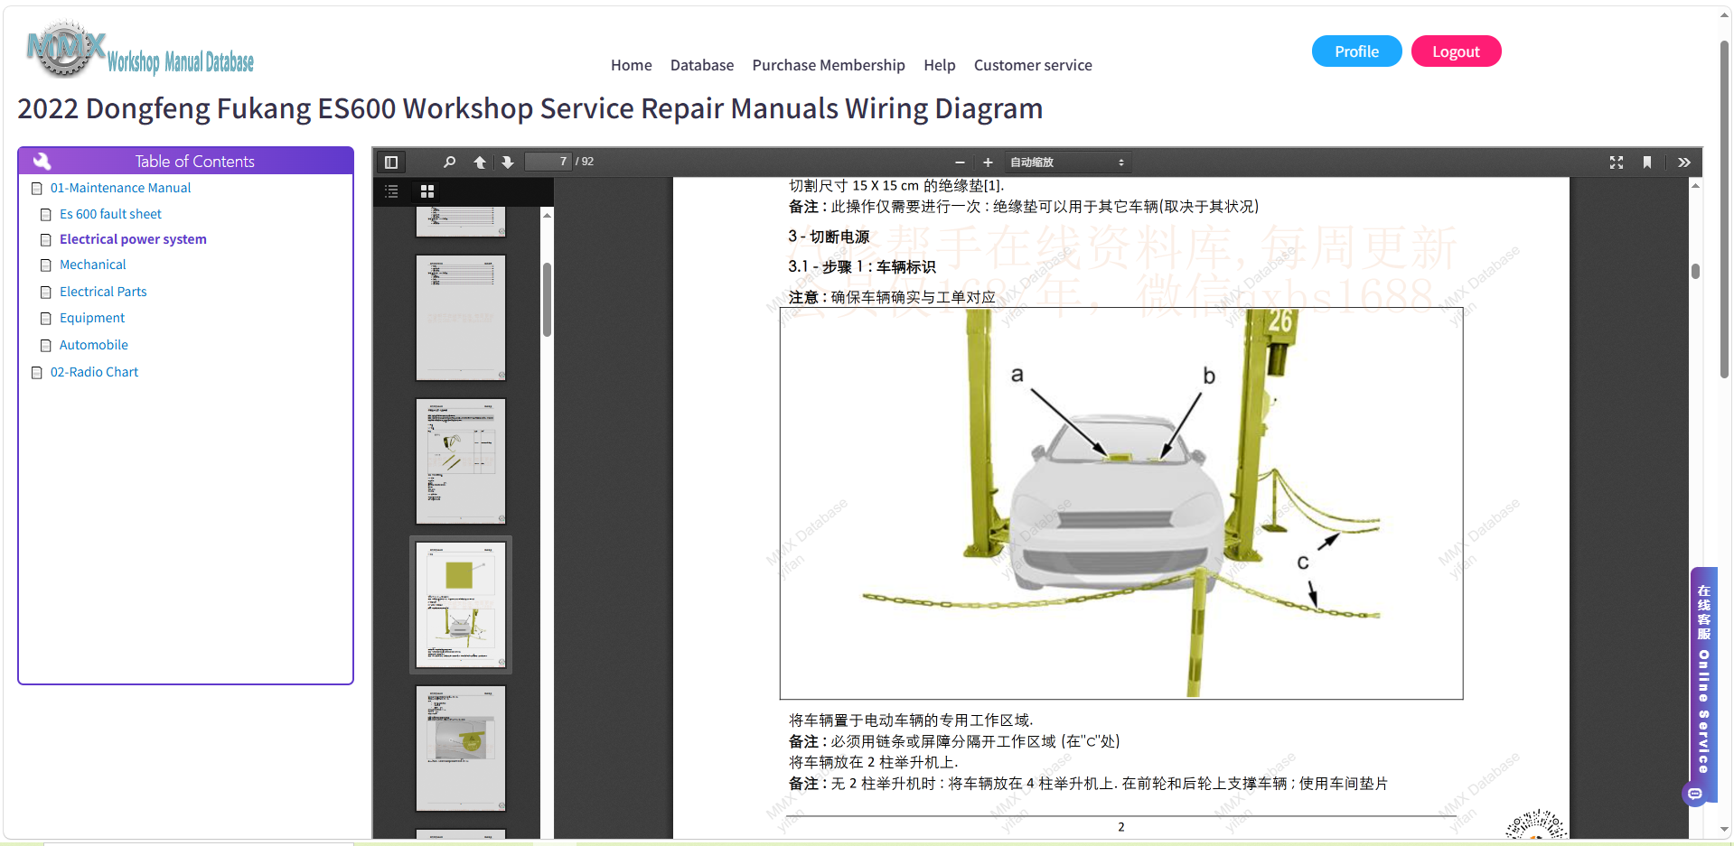
Task: Open the 01-Maintenance Manual section
Action: 121,188
